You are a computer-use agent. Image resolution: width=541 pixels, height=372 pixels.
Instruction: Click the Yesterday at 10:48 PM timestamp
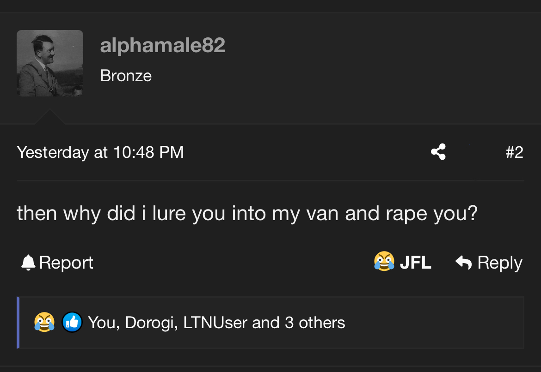100,152
